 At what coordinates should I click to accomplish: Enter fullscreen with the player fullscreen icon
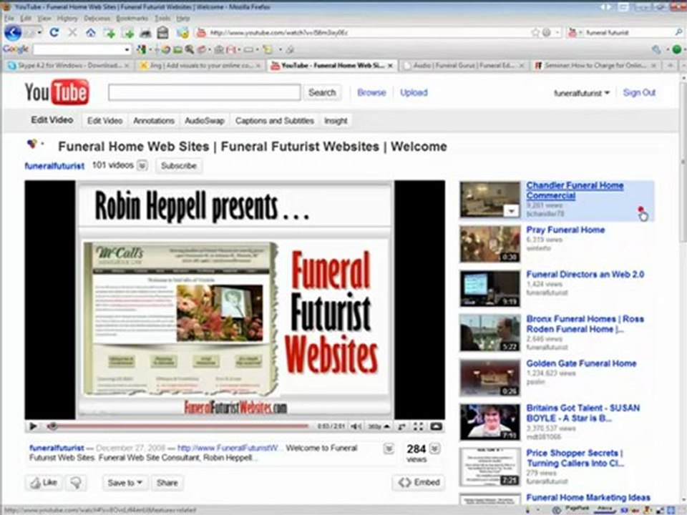(x=419, y=426)
